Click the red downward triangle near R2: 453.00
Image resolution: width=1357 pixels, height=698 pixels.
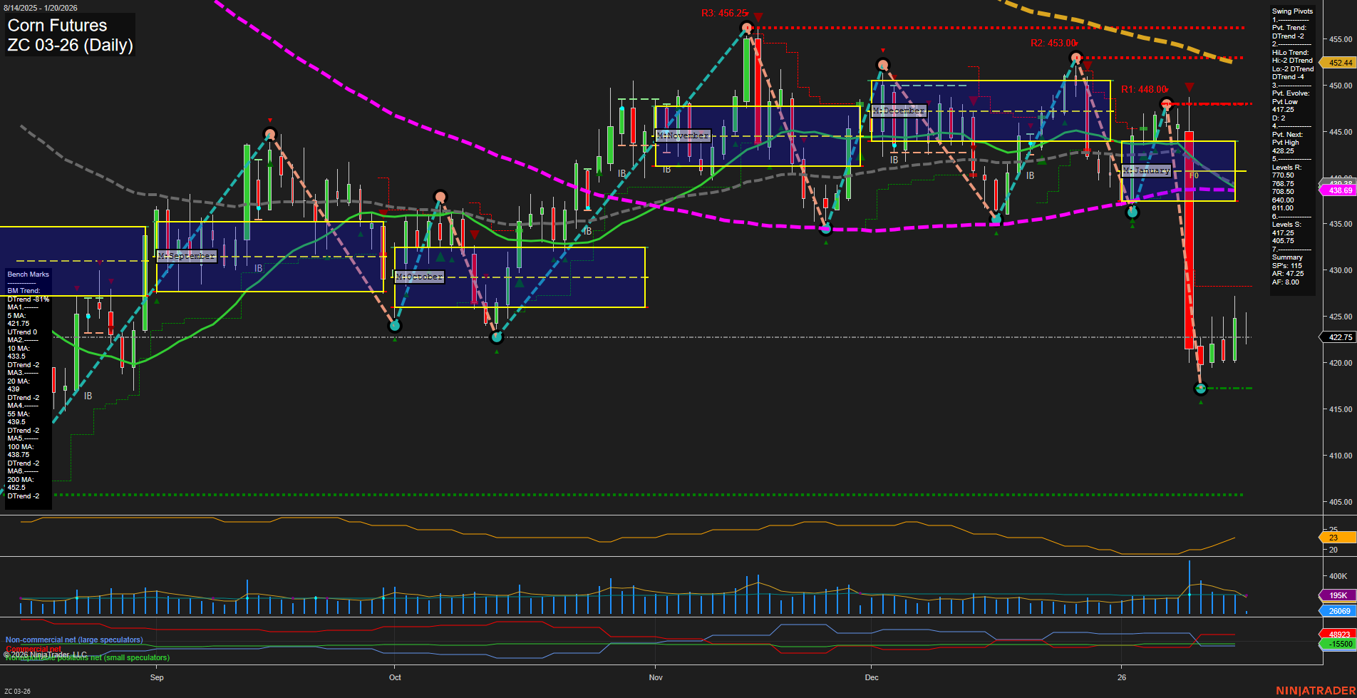1087,65
